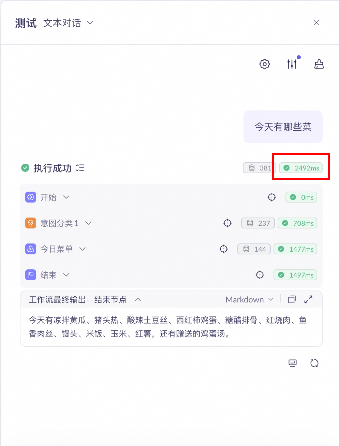Locate the 今日菜单 node on canvas
This screenshot has width=339, height=446.
(224, 249)
